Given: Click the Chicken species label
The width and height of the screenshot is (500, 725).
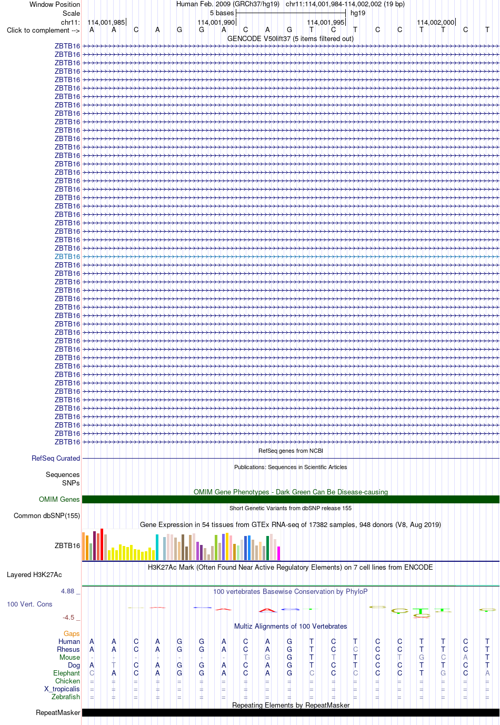Looking at the screenshot, I should pyautogui.click(x=68, y=681).
